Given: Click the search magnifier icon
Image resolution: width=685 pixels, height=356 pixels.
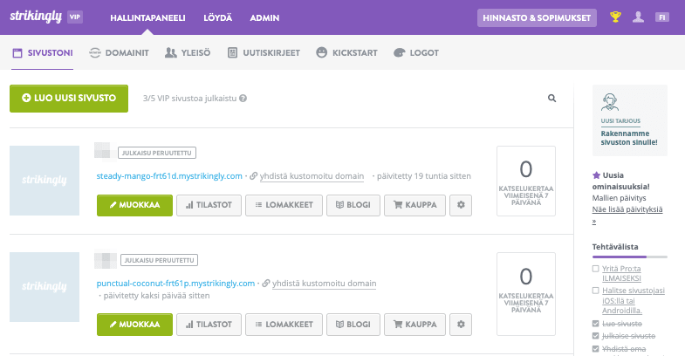Looking at the screenshot, I should click(x=551, y=99).
